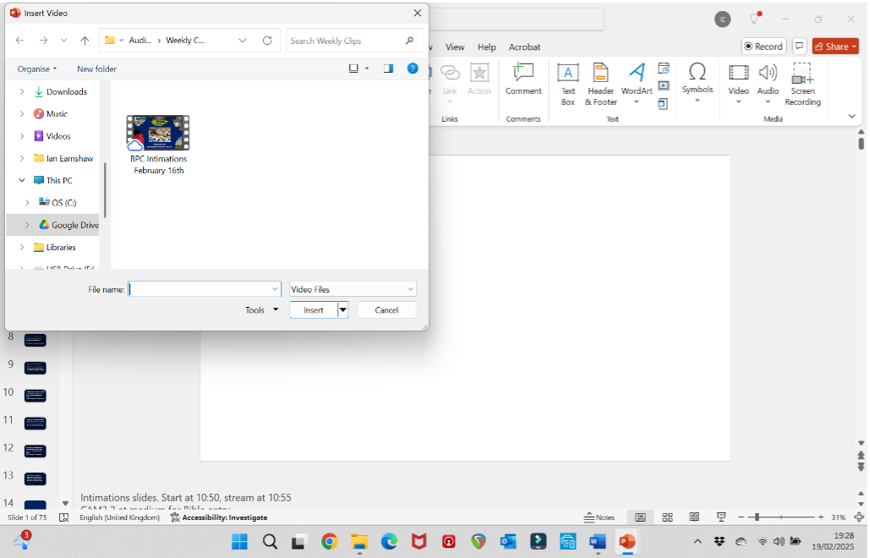870x558 pixels.
Task: Open recent locations chevron beside forward arrow
Action: coord(63,40)
